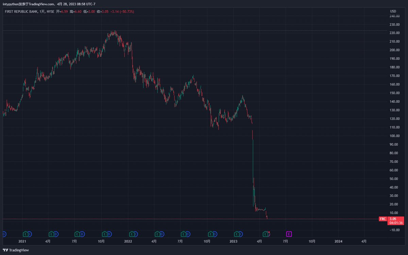Image resolution: width=408 pixels, height=255 pixels.
Task: Open the earnings marker above 7月 of 2021
Action: (x=78, y=234)
